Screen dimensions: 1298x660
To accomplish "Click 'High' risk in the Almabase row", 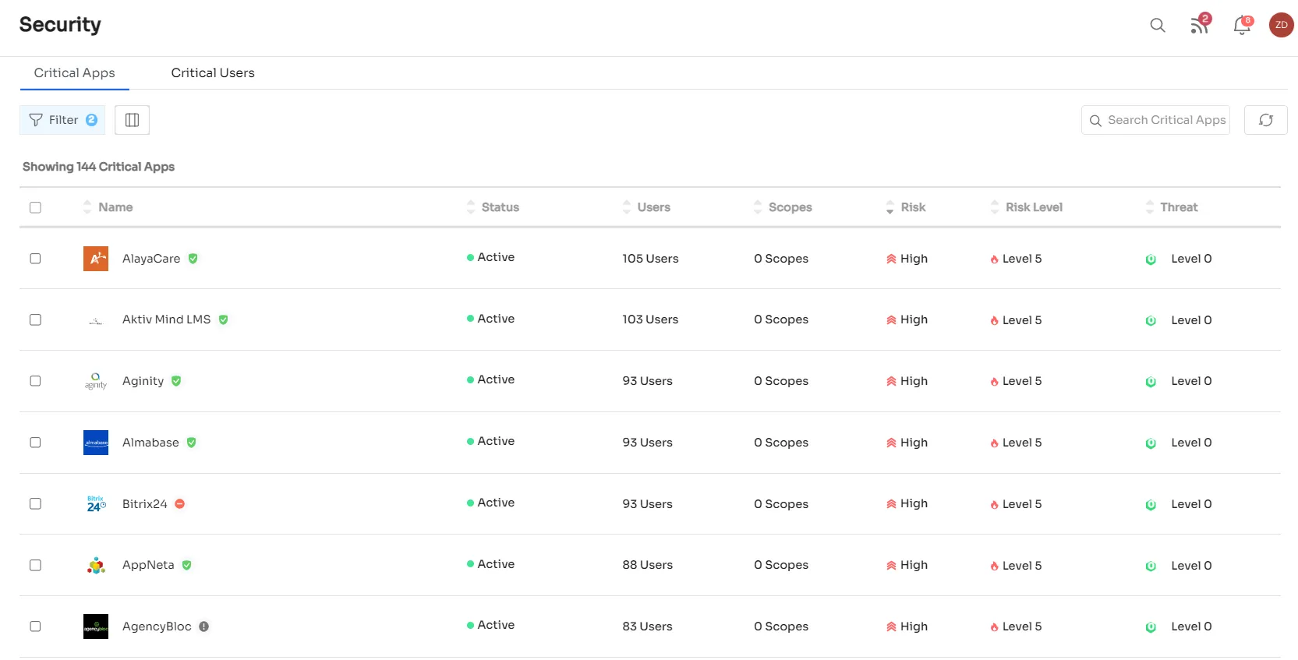I will point(914,443).
